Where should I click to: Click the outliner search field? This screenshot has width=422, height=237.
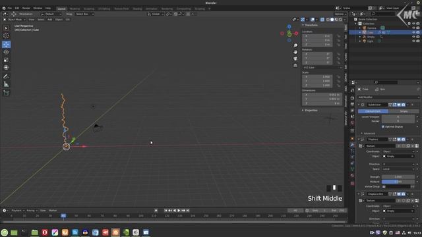pos(384,14)
